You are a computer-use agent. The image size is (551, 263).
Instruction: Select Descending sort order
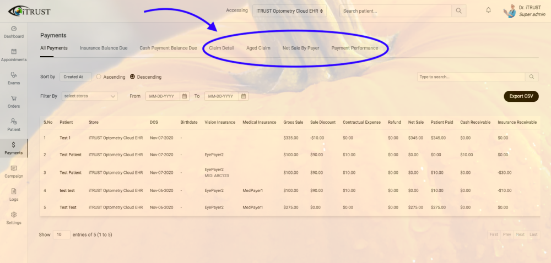(x=132, y=77)
